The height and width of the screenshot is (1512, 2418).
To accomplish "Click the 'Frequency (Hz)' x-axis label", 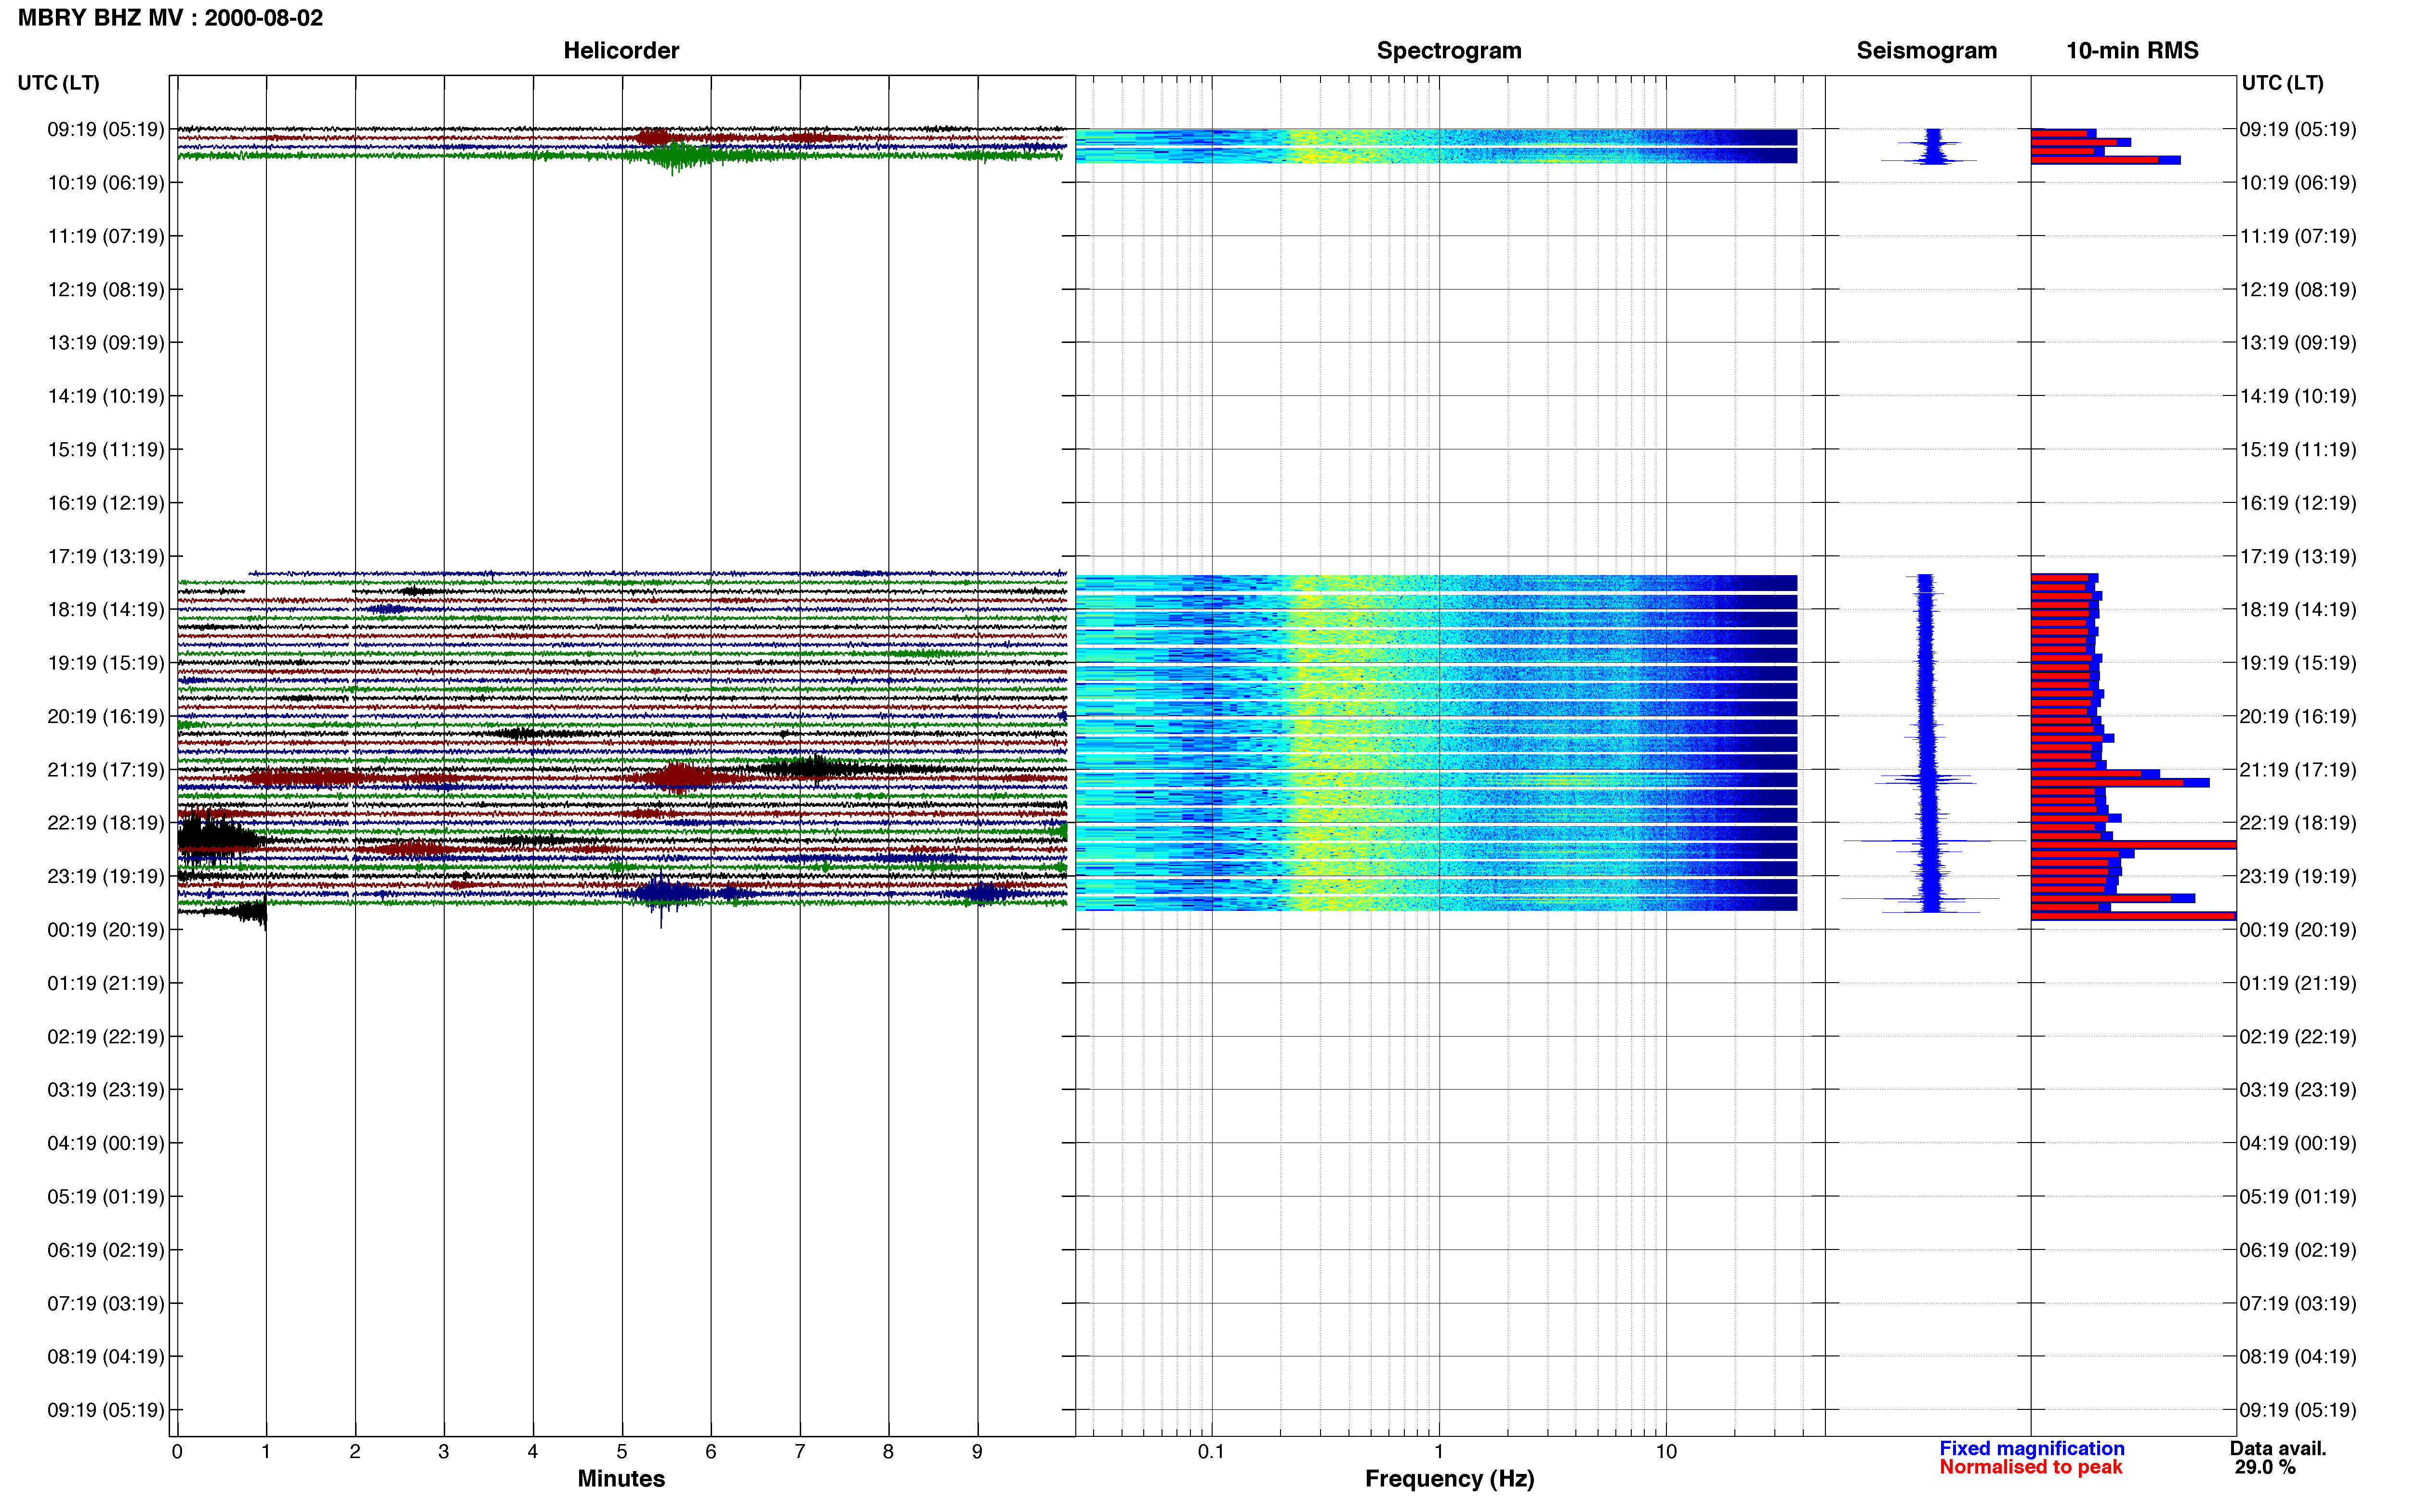I will [x=1449, y=1478].
